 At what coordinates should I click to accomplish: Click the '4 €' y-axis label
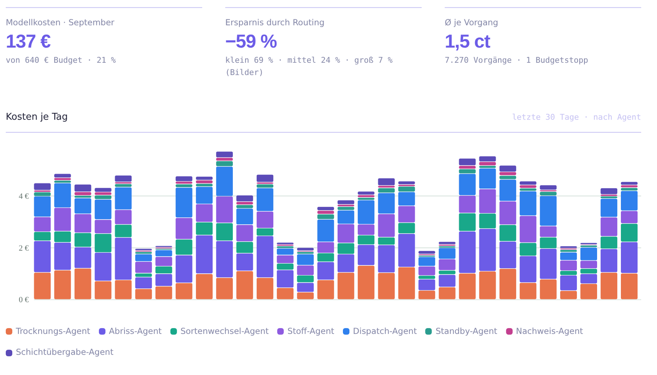click(x=24, y=196)
